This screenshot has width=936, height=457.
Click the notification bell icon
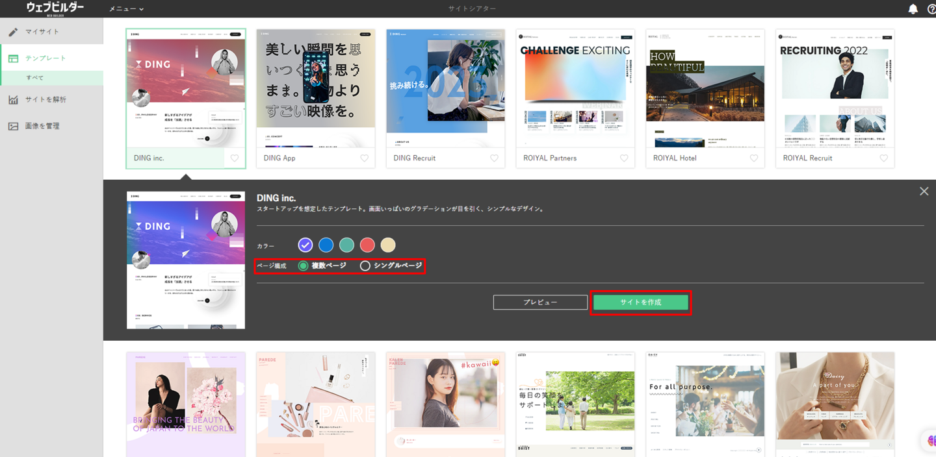[x=913, y=9]
